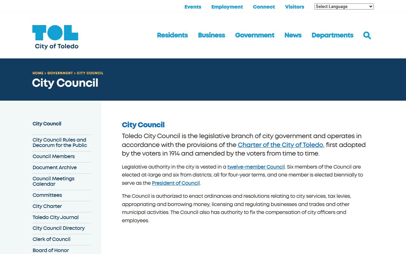The width and height of the screenshot is (406, 254).
Task: Select GOVERNMENT in the breadcrumb trail
Action: point(60,73)
